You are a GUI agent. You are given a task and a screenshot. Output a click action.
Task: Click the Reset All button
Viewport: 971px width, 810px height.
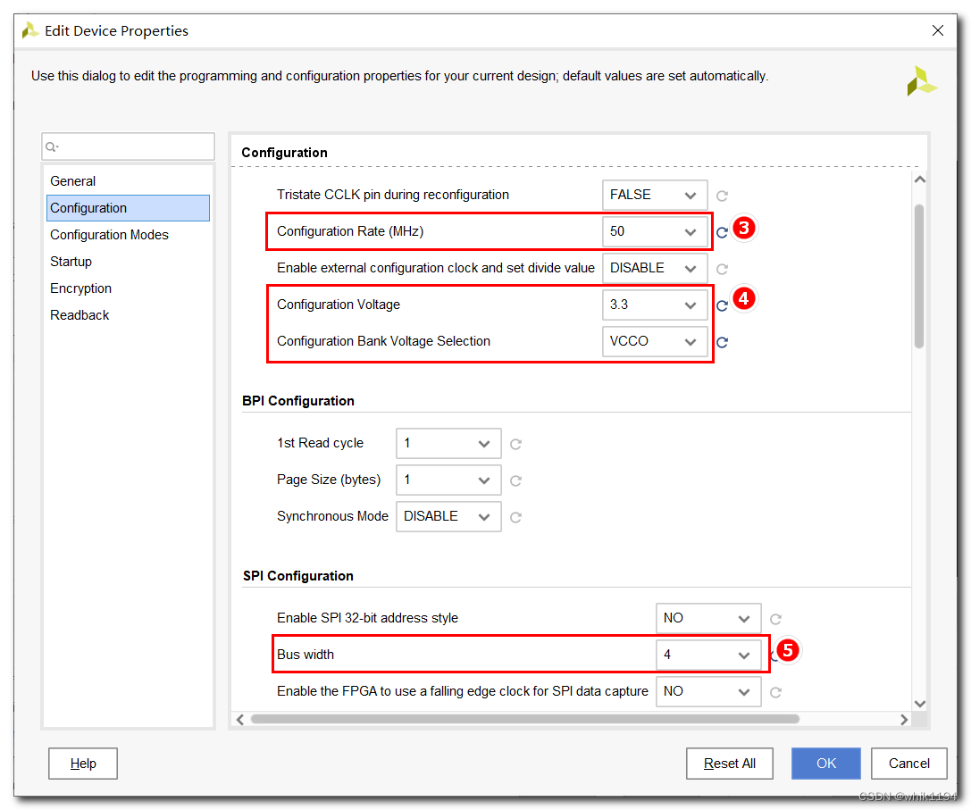coord(730,764)
